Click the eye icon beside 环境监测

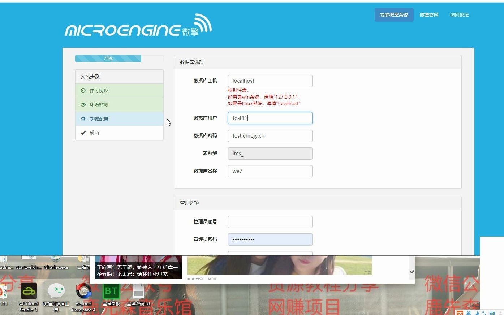[83, 105]
